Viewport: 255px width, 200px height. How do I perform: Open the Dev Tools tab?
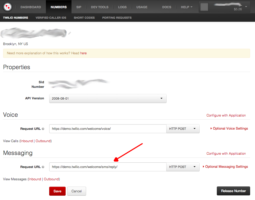coord(100,7)
